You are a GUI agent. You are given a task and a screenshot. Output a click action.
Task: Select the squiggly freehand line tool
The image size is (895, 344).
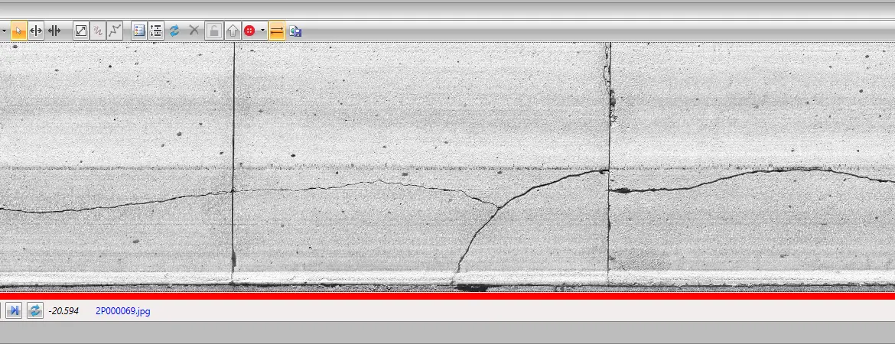coord(98,31)
